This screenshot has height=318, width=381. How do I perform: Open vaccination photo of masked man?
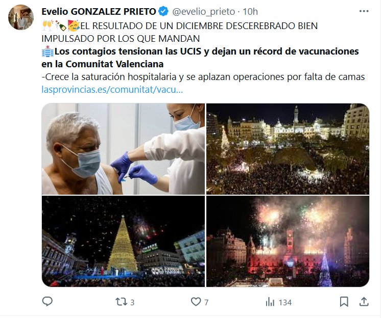click(123, 149)
